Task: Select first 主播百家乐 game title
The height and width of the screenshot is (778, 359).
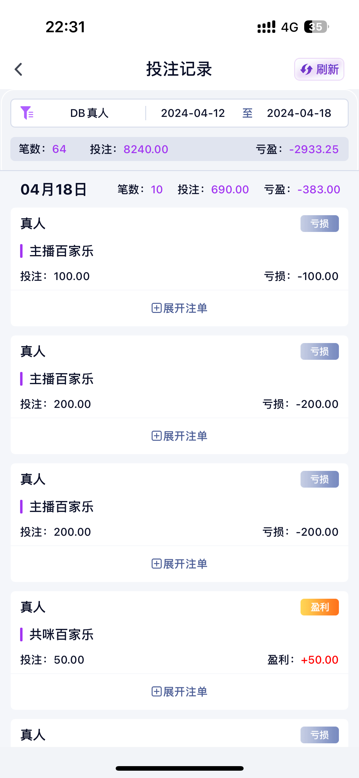Action: pos(61,251)
